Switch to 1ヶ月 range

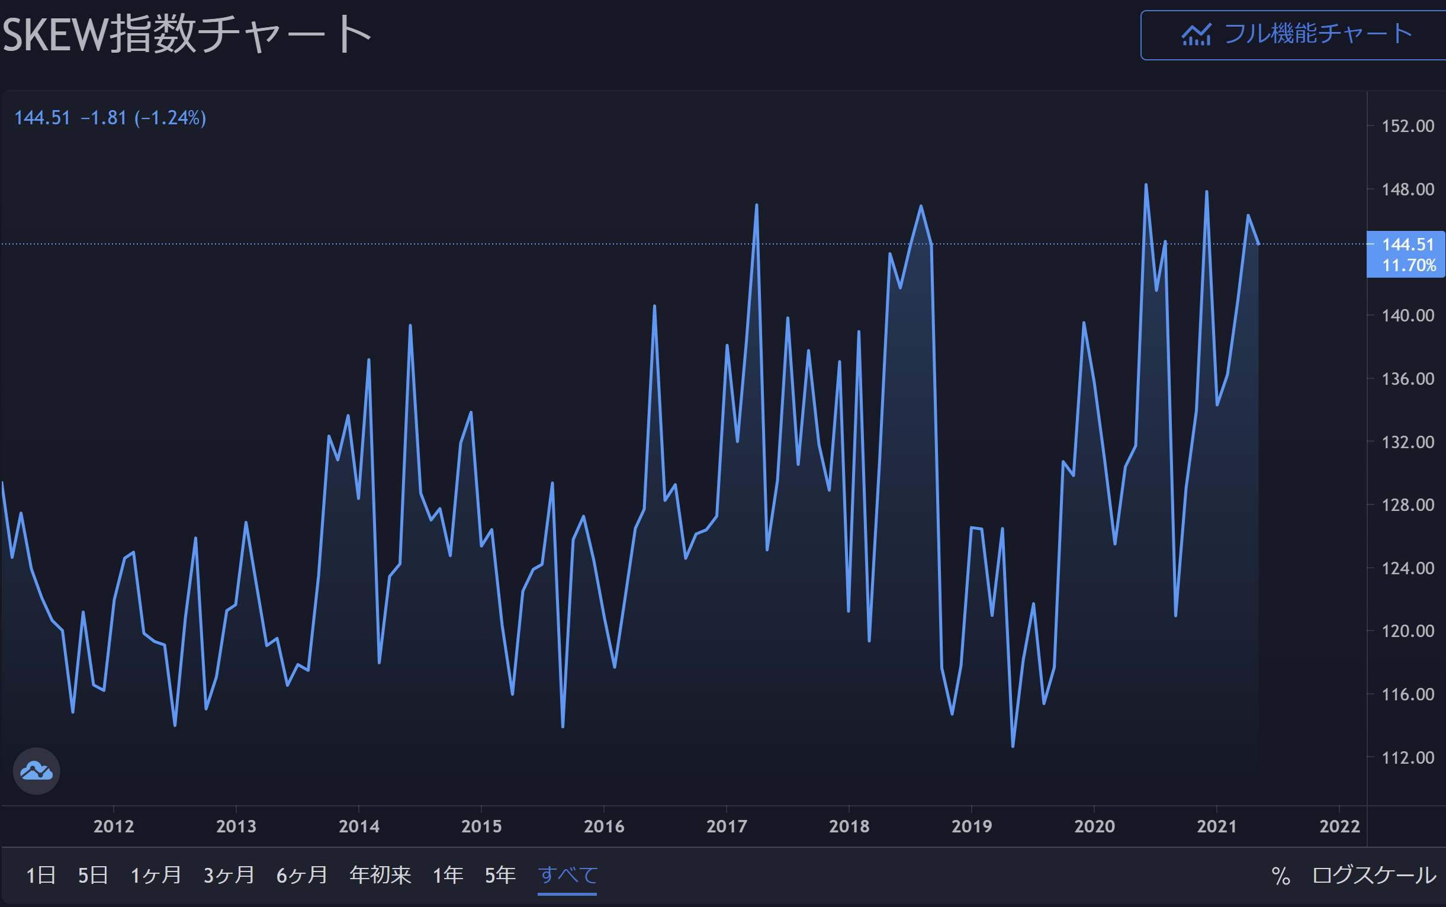click(156, 876)
